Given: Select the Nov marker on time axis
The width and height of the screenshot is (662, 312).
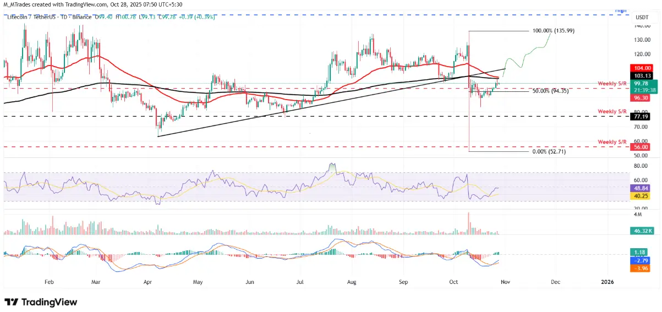Looking at the screenshot, I should click(504, 282).
